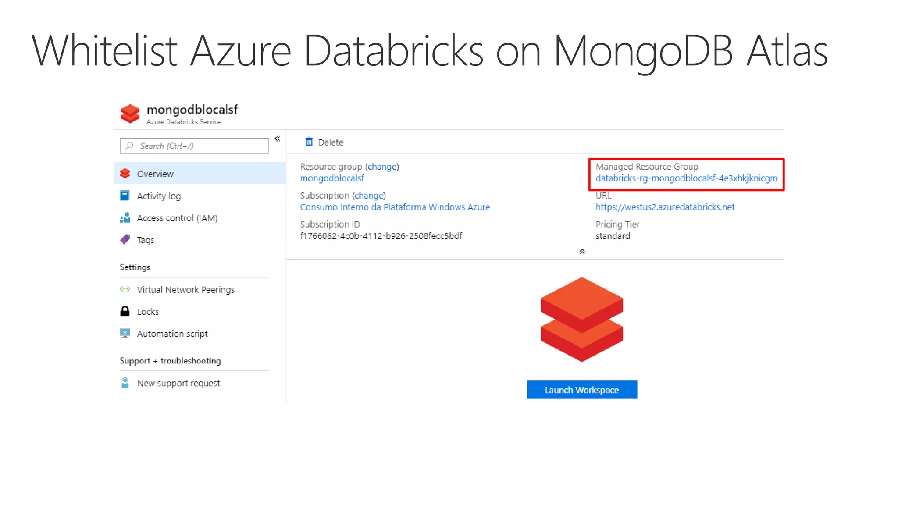This screenshot has width=898, height=505.
Task: Open the Managed Resource Group link
Action: coord(686,178)
